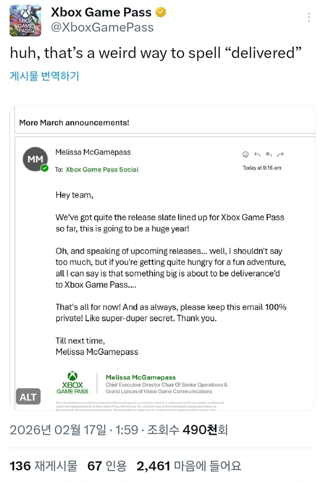The image size is (325, 483).
Task: Open the 136 재게시물 reposts list
Action: 43,466
